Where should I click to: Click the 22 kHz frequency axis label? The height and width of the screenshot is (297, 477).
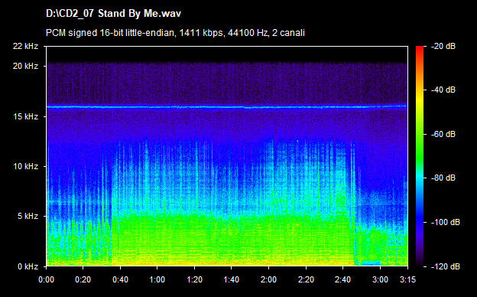[x=25, y=46]
